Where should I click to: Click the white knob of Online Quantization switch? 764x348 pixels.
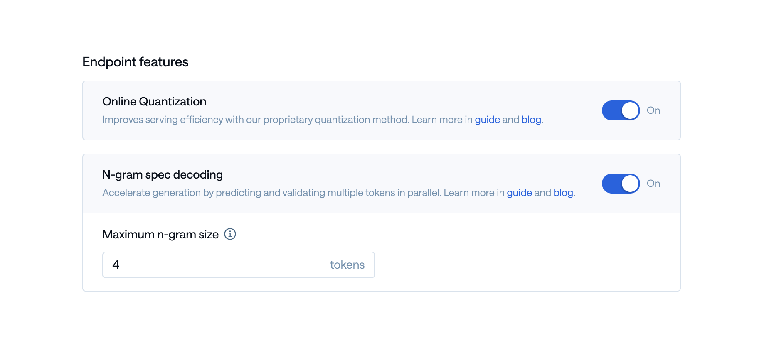tap(630, 110)
